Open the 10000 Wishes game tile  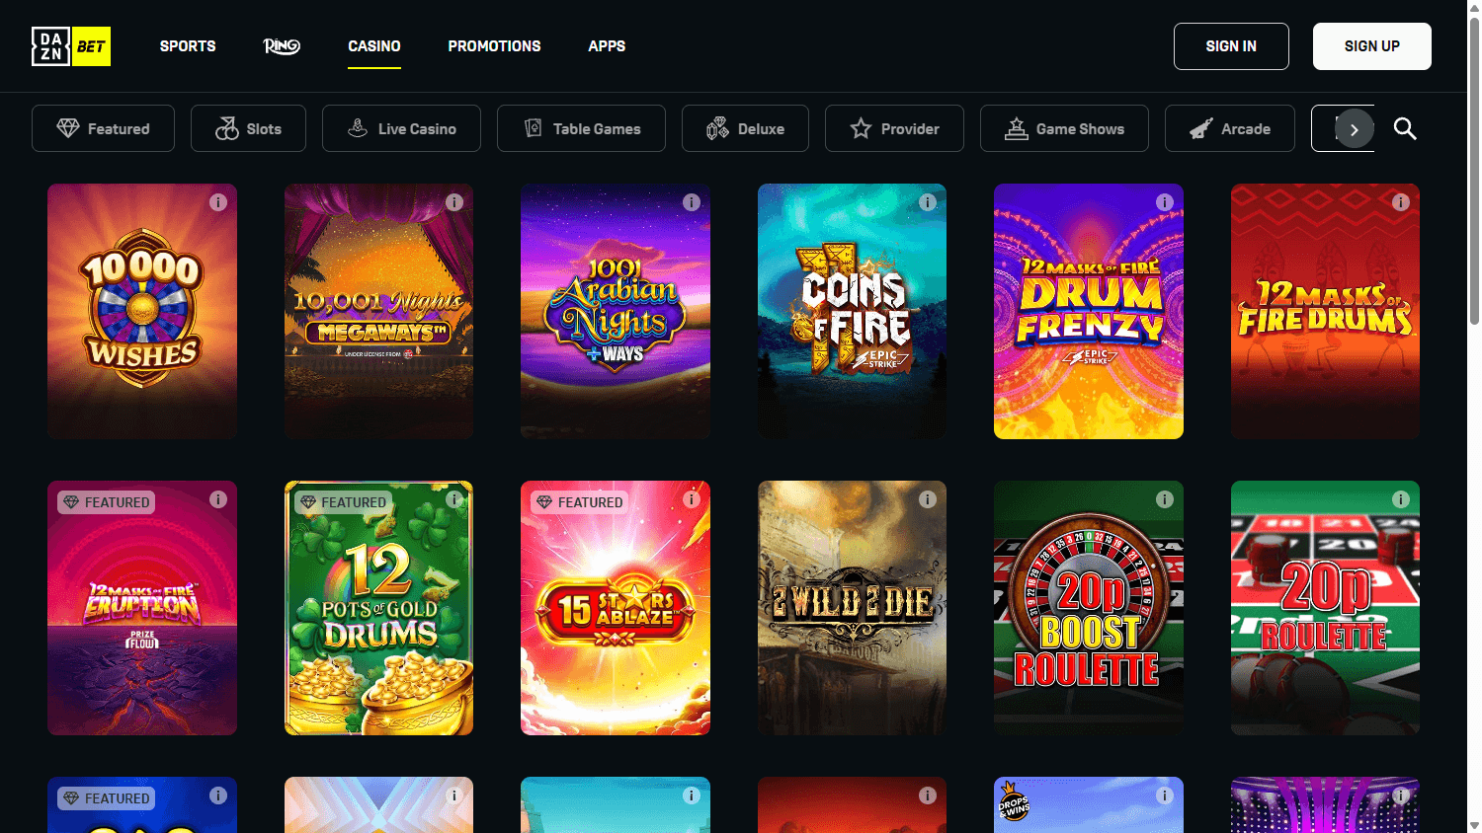[142, 311]
